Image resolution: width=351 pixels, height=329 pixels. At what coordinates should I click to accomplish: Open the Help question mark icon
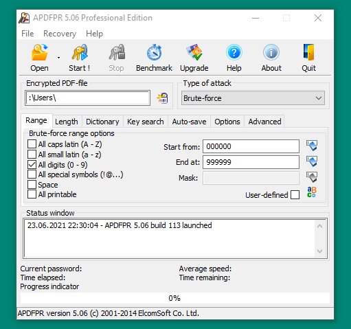pyautogui.click(x=234, y=52)
